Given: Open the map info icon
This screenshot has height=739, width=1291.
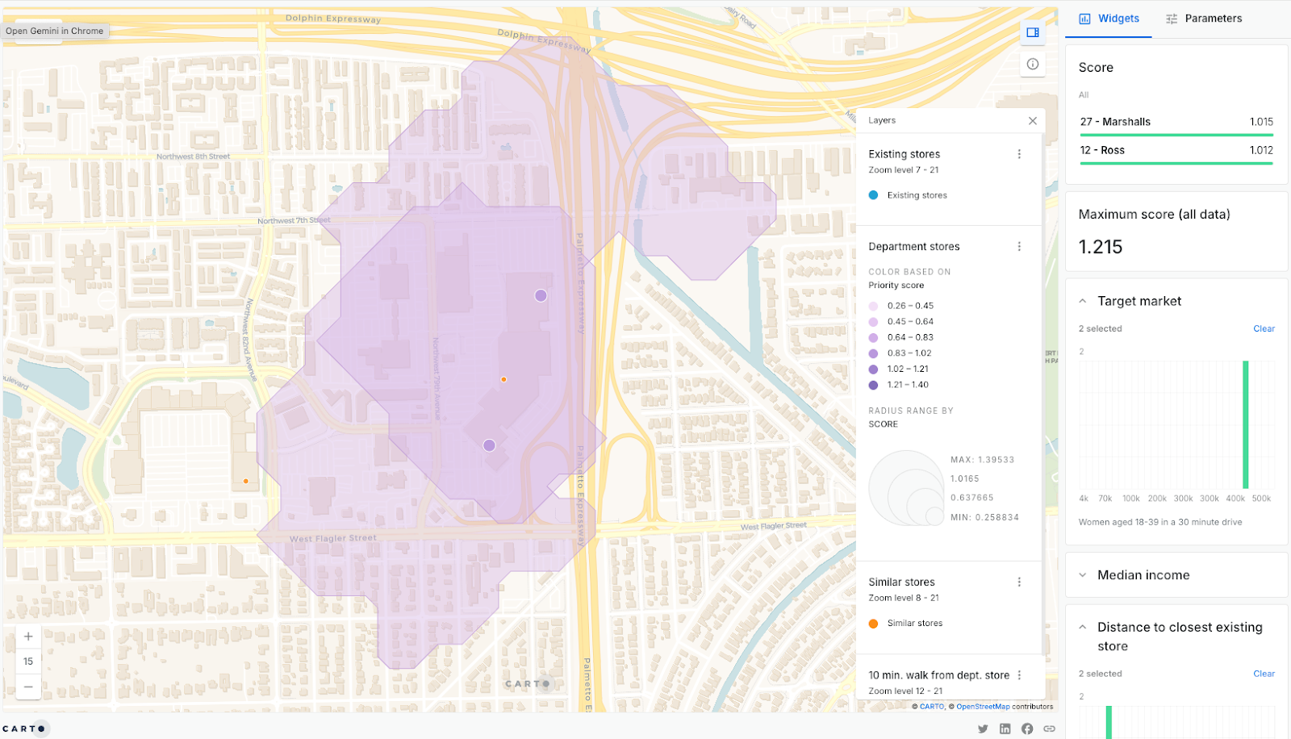Looking at the screenshot, I should coord(1033,65).
